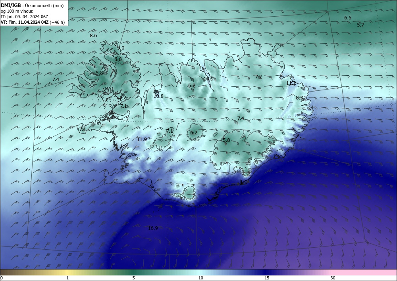Click the 'VT: Fim. 11.04.2024 04Z' valid time
Viewport: 397px width, 281px height.
[25, 22]
